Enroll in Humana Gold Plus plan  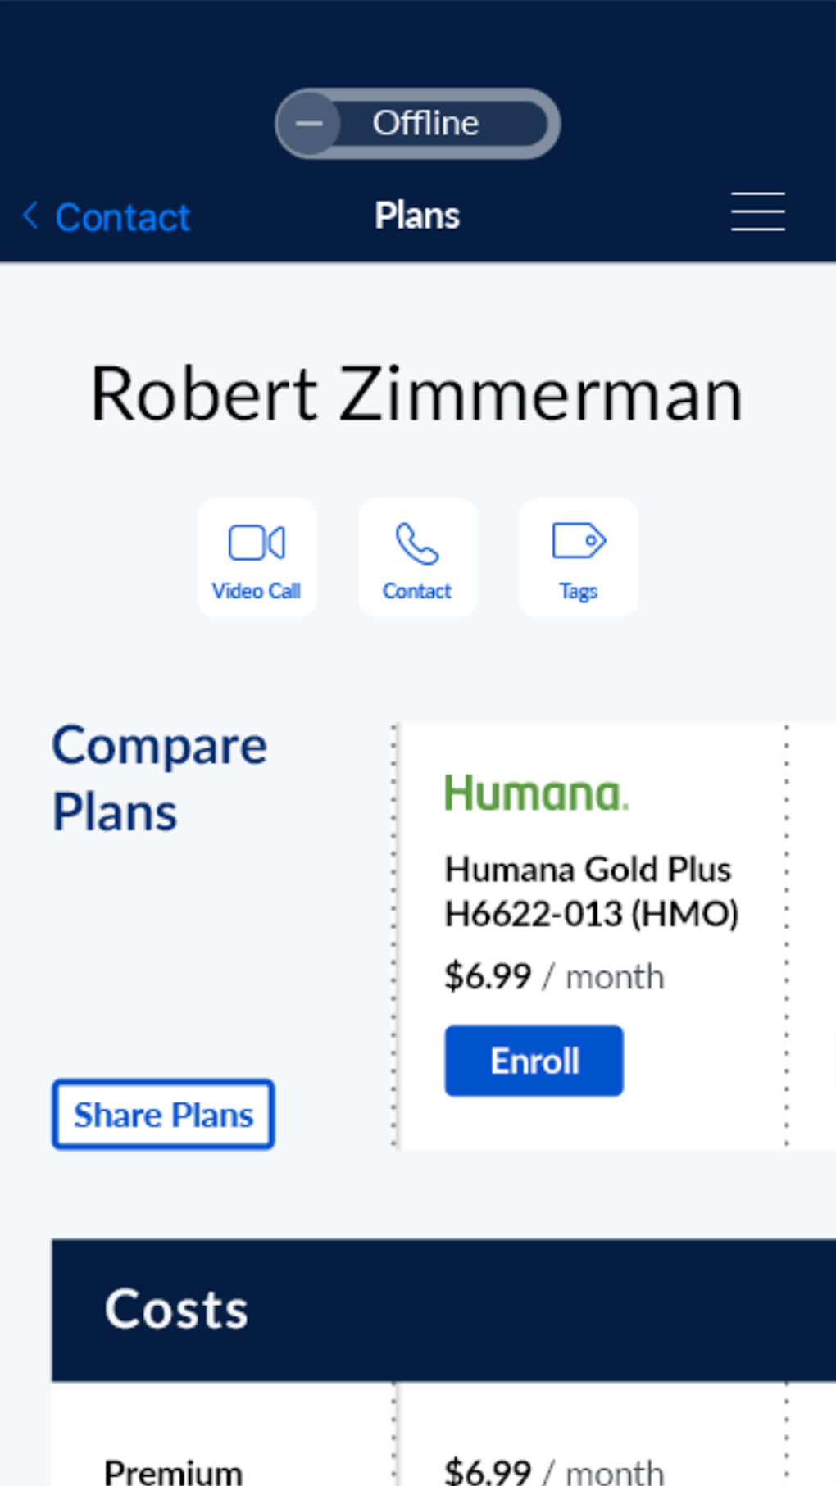[534, 1061]
